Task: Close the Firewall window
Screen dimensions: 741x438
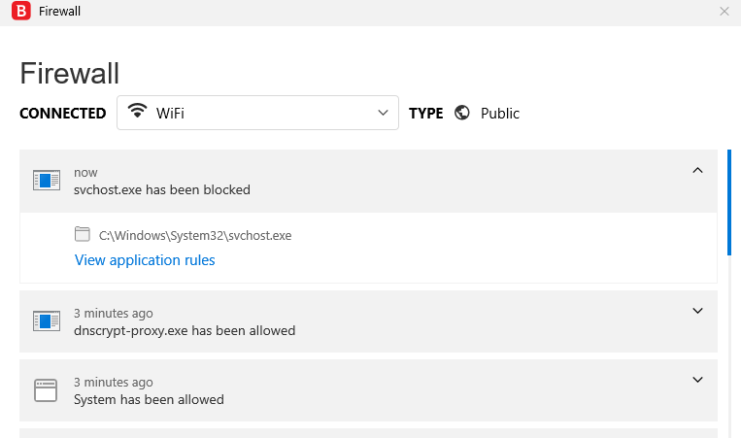Action: pos(724,12)
